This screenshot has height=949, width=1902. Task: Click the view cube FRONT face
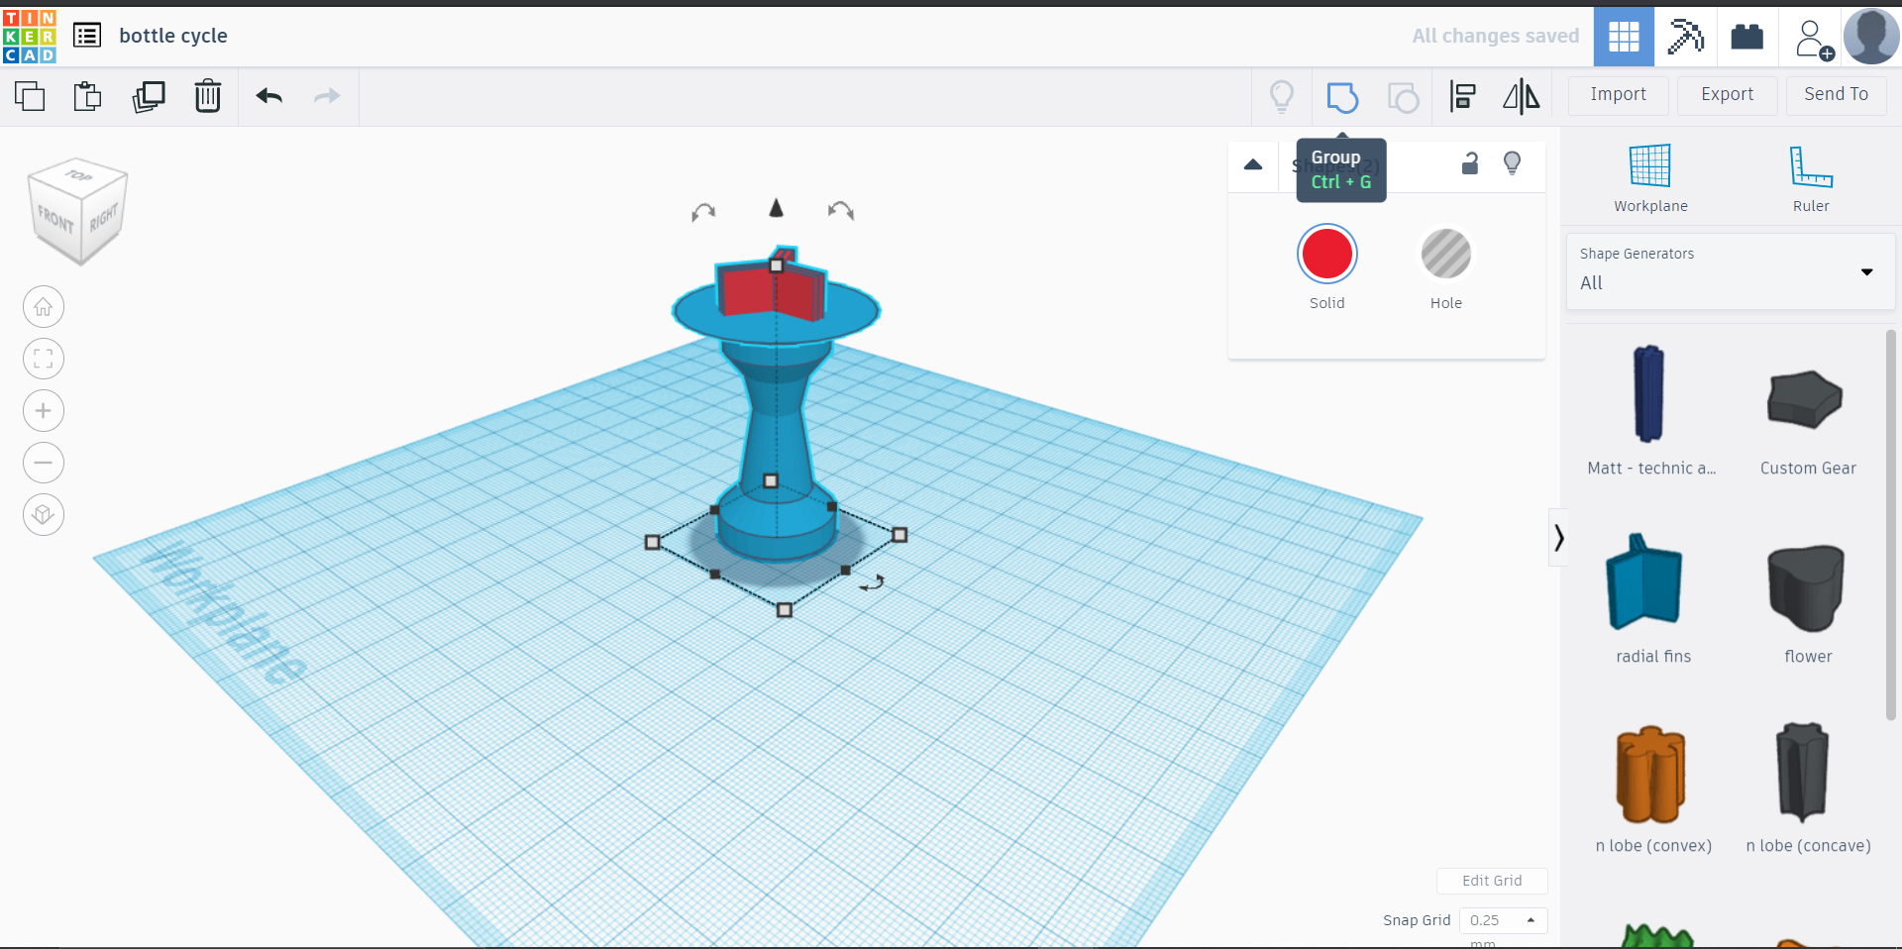pyautogui.click(x=55, y=219)
